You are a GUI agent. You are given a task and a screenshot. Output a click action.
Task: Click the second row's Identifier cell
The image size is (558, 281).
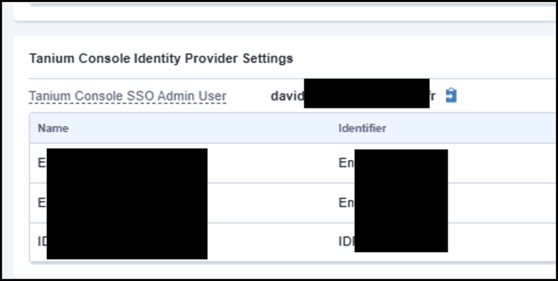point(346,203)
